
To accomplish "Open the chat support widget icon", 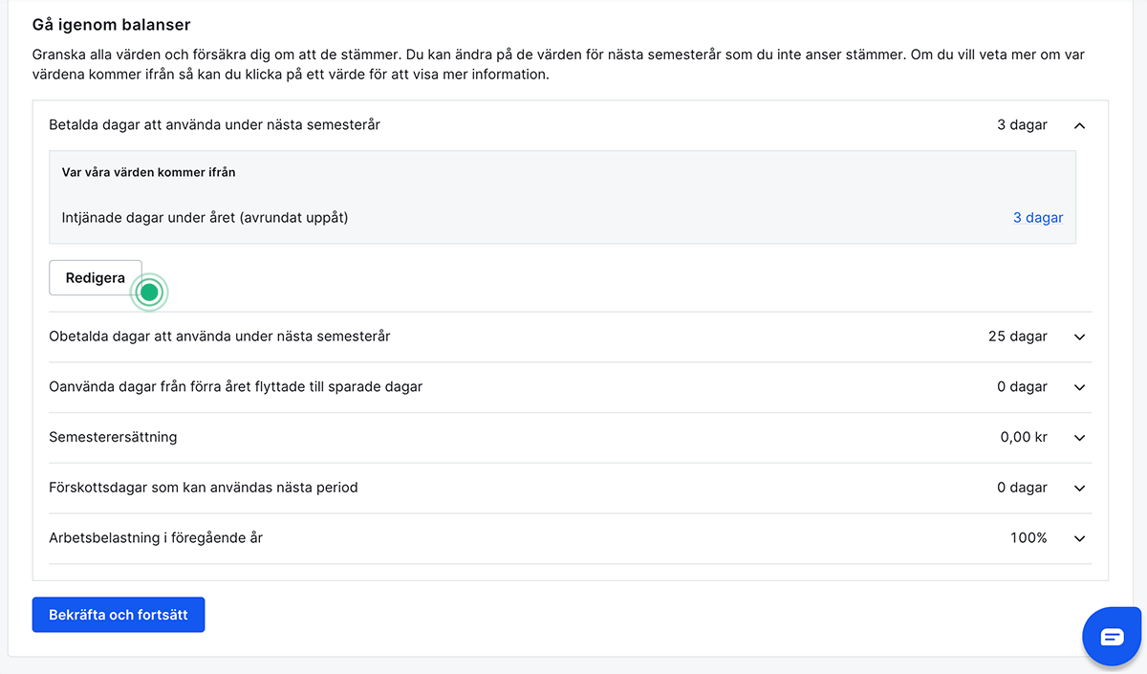I will point(1113,637).
